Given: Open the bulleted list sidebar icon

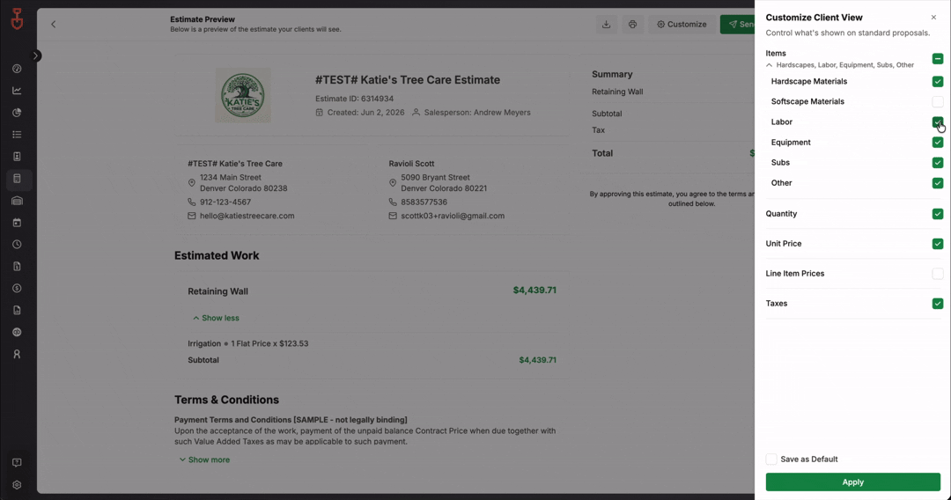Looking at the screenshot, I should point(17,135).
